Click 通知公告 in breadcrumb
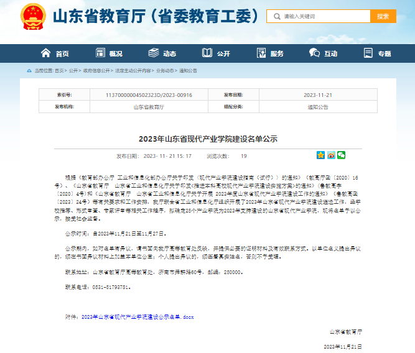The height and width of the screenshot is (353, 415). pos(188,71)
